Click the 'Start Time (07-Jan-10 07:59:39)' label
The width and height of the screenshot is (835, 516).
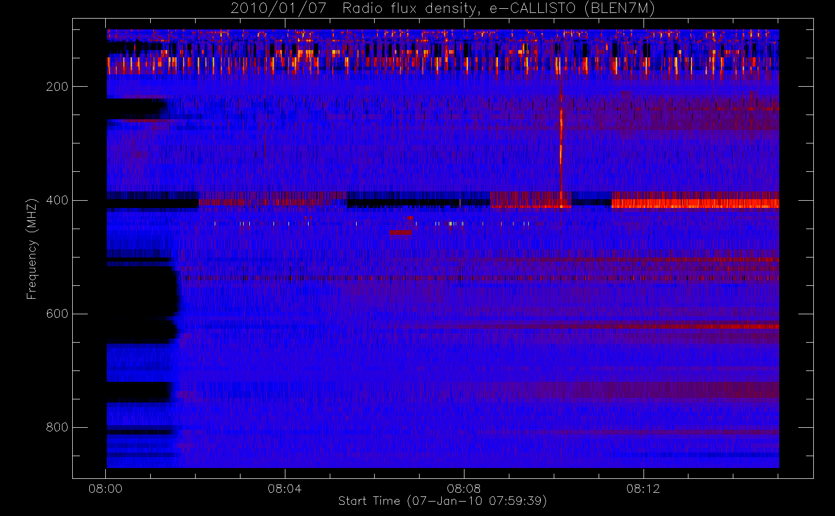(443, 501)
